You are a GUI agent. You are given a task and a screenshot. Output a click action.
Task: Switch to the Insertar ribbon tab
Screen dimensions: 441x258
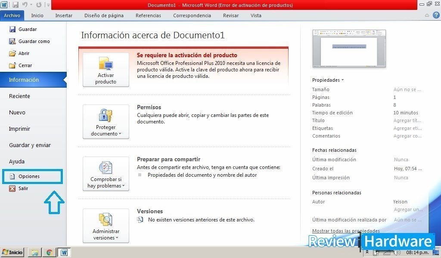tap(64, 15)
